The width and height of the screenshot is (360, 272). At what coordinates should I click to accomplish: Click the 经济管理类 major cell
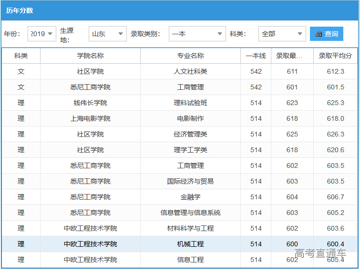190,134
